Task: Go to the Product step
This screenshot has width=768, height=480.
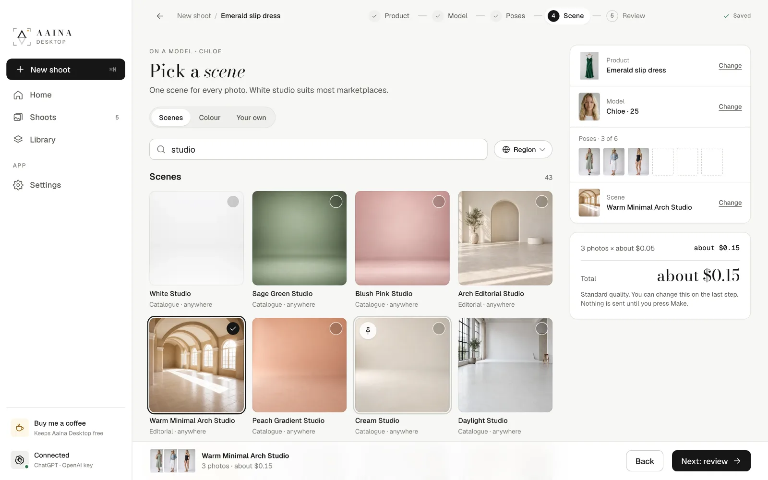Action: tap(390, 16)
